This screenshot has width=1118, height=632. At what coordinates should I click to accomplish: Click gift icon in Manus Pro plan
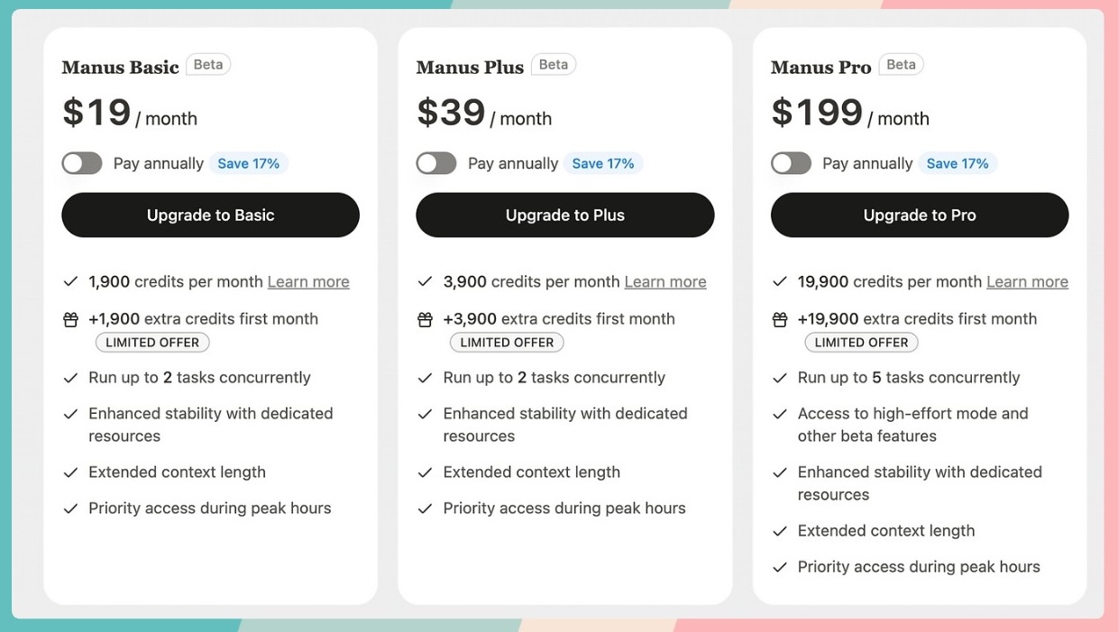(x=780, y=319)
